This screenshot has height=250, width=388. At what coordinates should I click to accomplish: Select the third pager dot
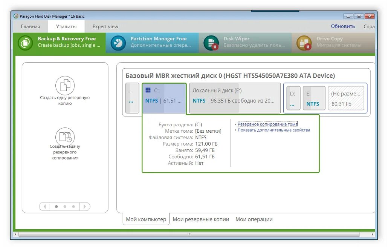[x=73, y=206]
